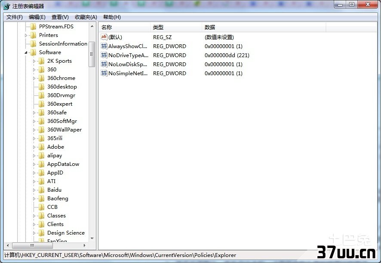Image resolution: width=381 pixels, height=263 pixels.
Task: Select the AlwaysShowCl... value name
Action: tap(128, 46)
